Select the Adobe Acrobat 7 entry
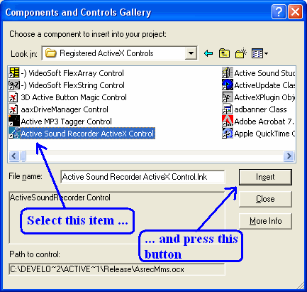 click(258, 121)
